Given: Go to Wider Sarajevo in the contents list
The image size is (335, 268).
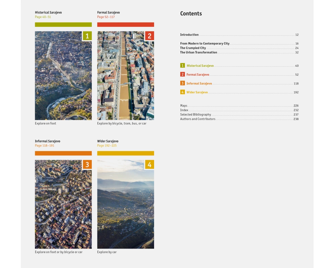Looking at the screenshot, I should [197, 92].
